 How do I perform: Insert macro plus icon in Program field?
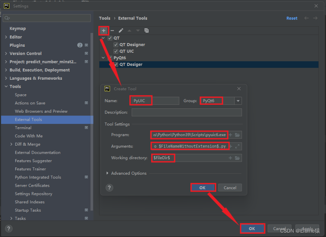pos(231,135)
